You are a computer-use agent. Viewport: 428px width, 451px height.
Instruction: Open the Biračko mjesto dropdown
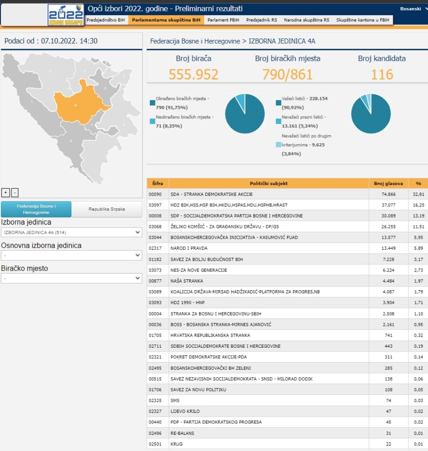click(71, 278)
